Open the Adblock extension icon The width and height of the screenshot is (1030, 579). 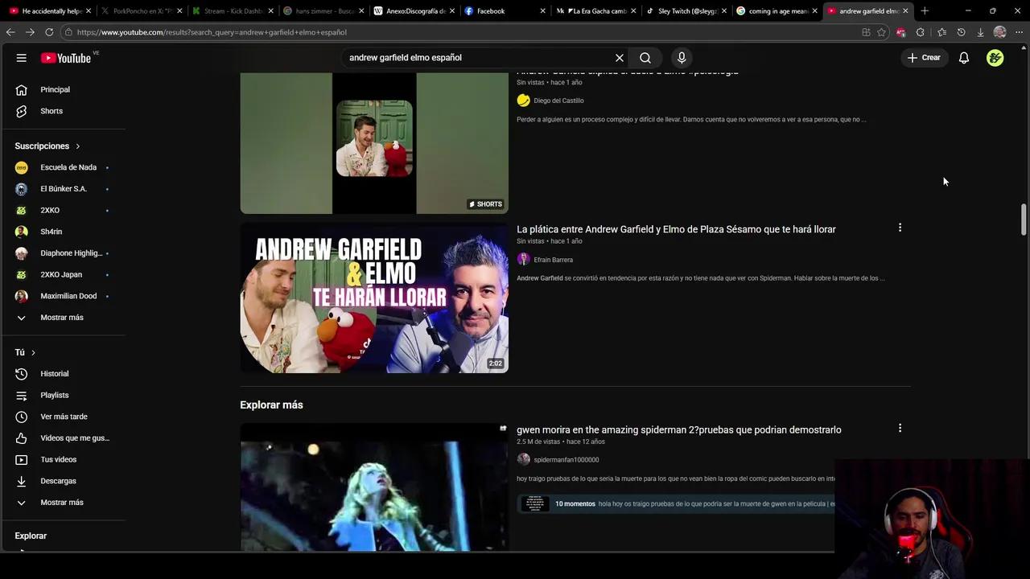[901, 32]
